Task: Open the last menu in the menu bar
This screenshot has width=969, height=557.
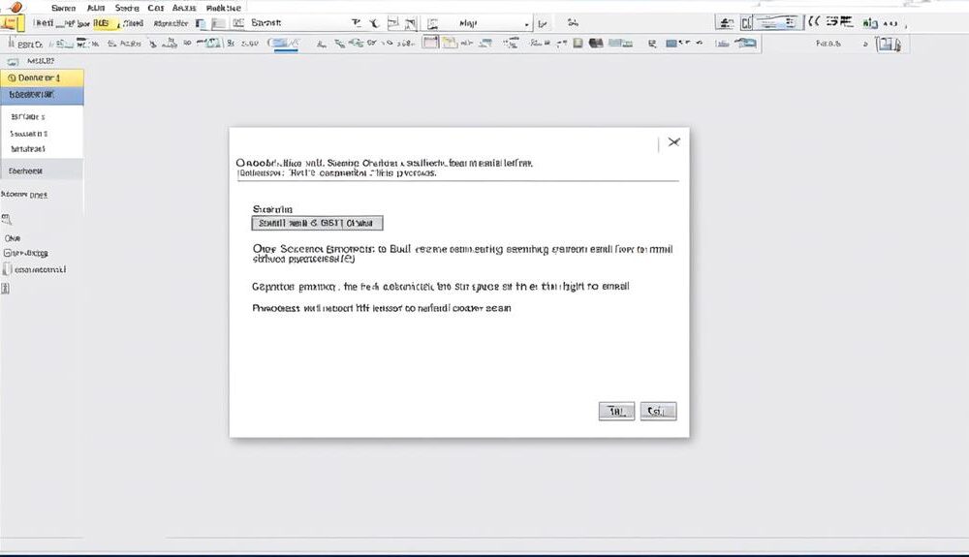Action: 224,7
